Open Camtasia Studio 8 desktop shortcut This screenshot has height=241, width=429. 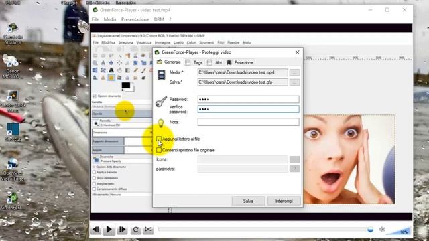point(13,33)
